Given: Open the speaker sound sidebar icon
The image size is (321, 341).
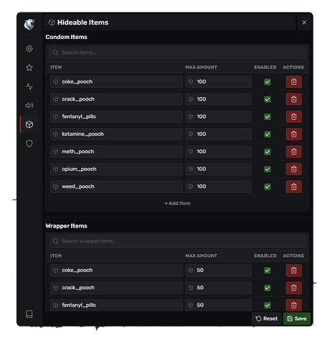Looking at the screenshot, I should [29, 105].
